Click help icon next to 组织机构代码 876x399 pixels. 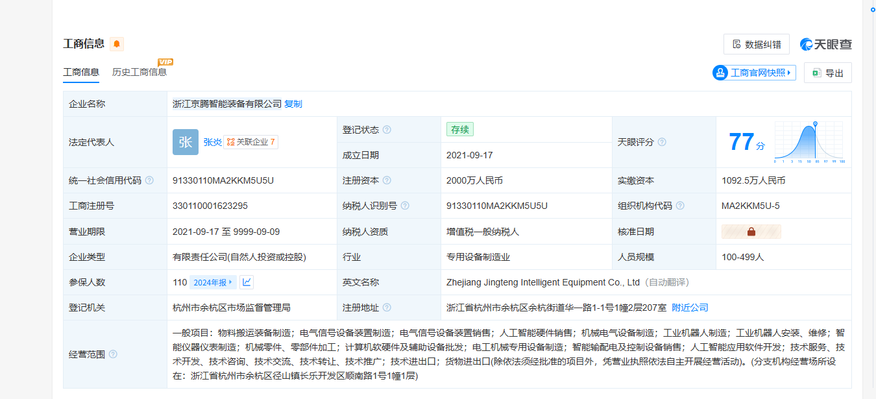(x=680, y=206)
